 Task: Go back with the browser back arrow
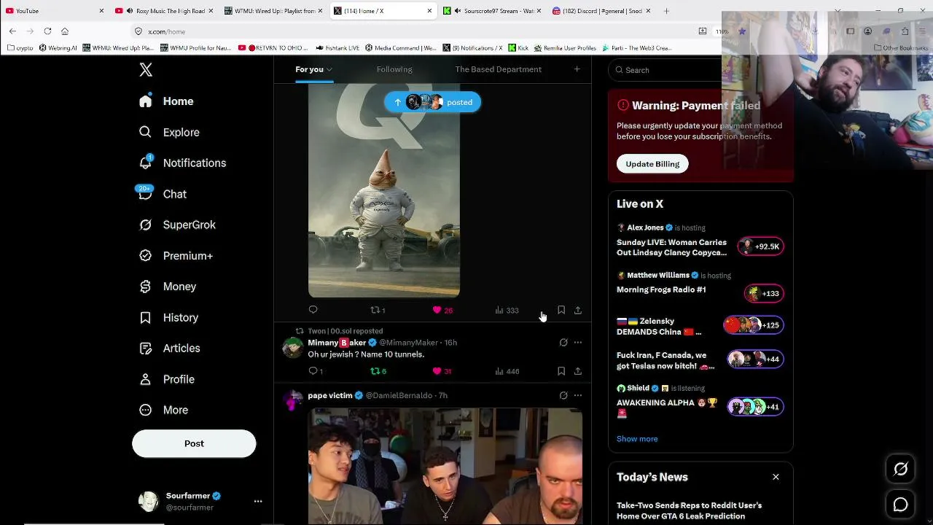tap(12, 31)
